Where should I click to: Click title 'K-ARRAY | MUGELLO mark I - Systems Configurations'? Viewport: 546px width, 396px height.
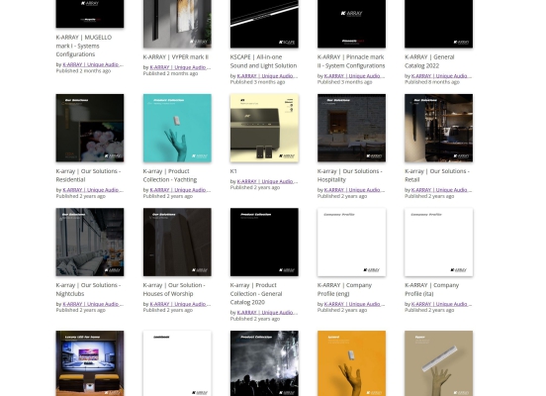point(84,46)
